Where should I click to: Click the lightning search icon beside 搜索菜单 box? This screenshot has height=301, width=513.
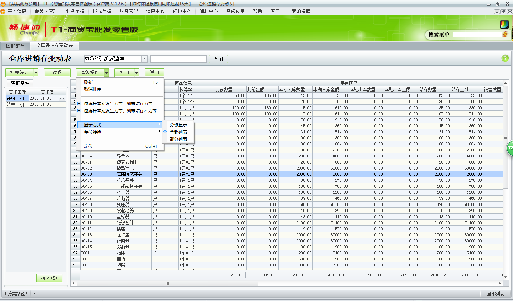click(x=506, y=35)
